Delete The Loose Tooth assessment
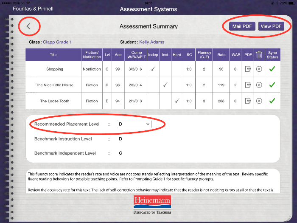The height and width of the screenshot is (223, 297). tap(259, 101)
